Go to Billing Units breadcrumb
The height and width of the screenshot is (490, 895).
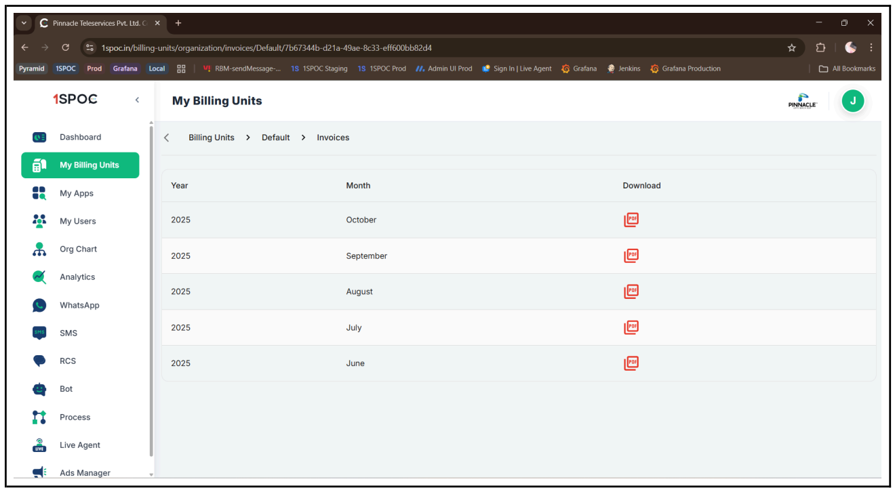tap(212, 138)
